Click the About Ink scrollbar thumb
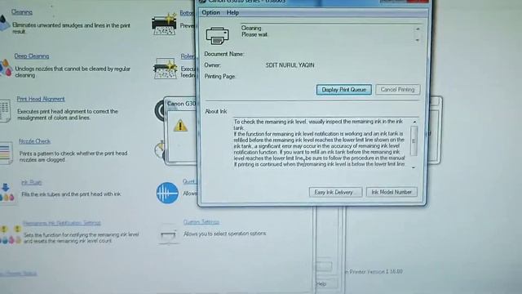522x294 pixels. click(x=414, y=140)
